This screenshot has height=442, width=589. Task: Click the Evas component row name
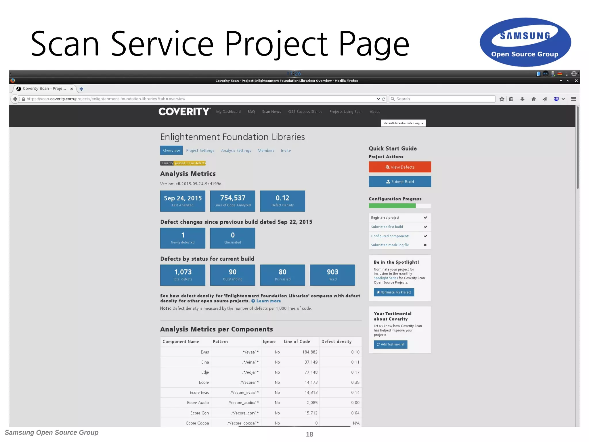coord(205,352)
